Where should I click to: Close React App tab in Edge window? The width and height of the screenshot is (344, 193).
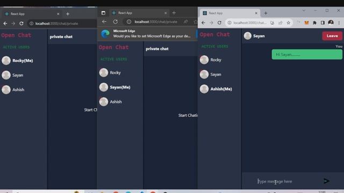[x=166, y=13]
